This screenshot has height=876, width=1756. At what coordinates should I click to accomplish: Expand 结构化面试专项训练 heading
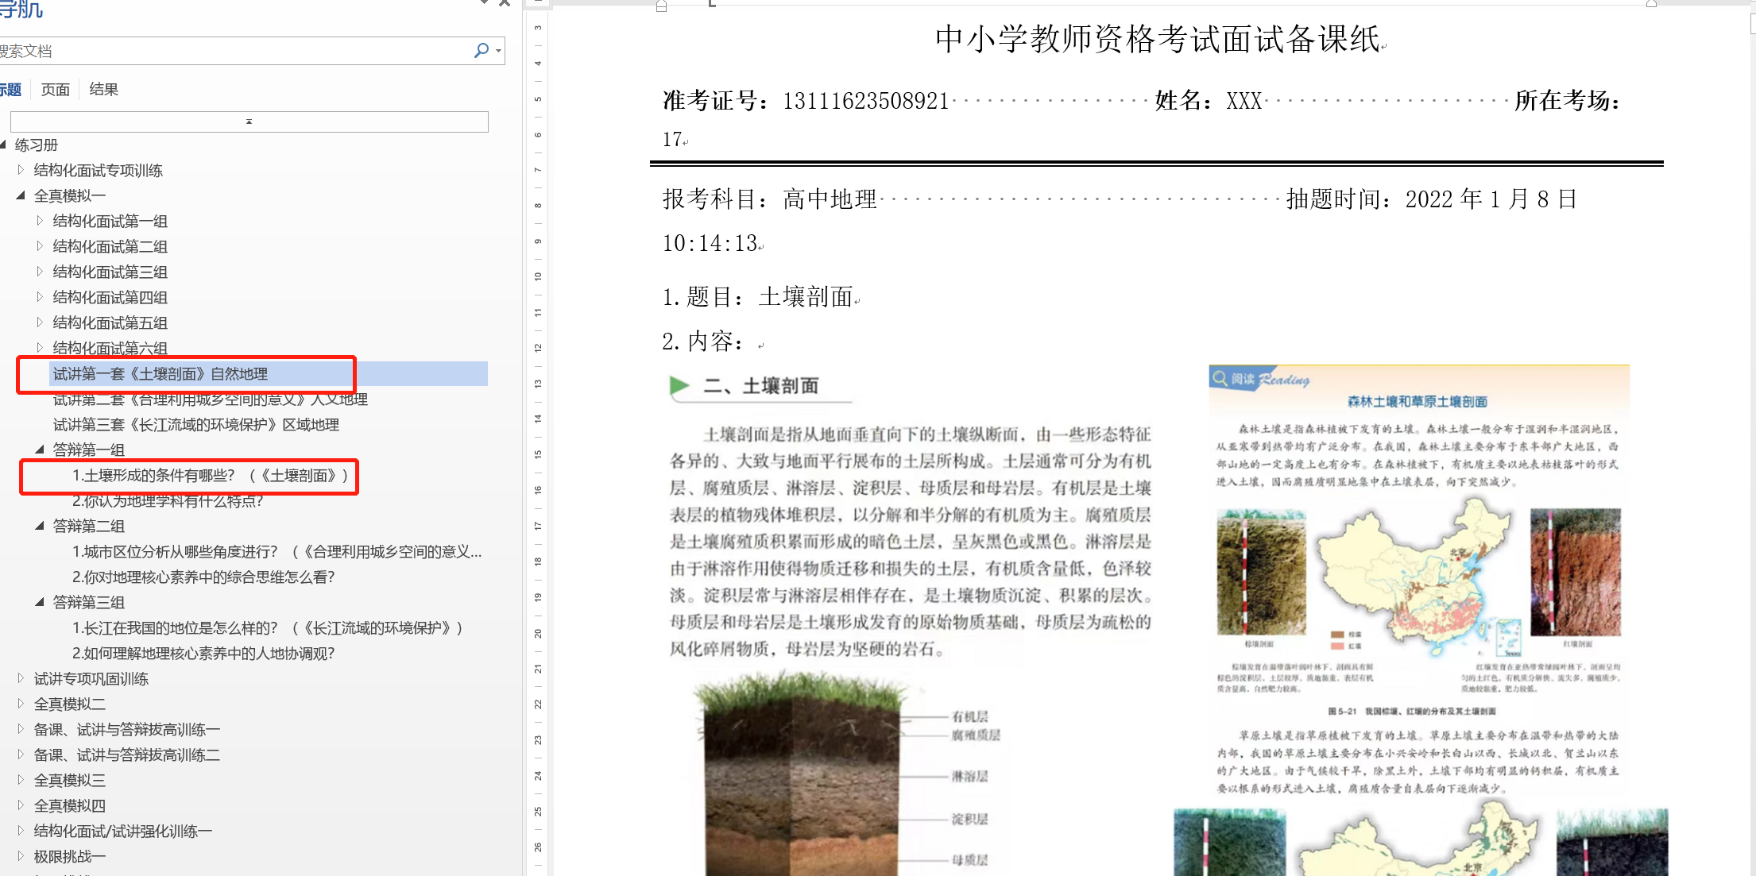(21, 170)
